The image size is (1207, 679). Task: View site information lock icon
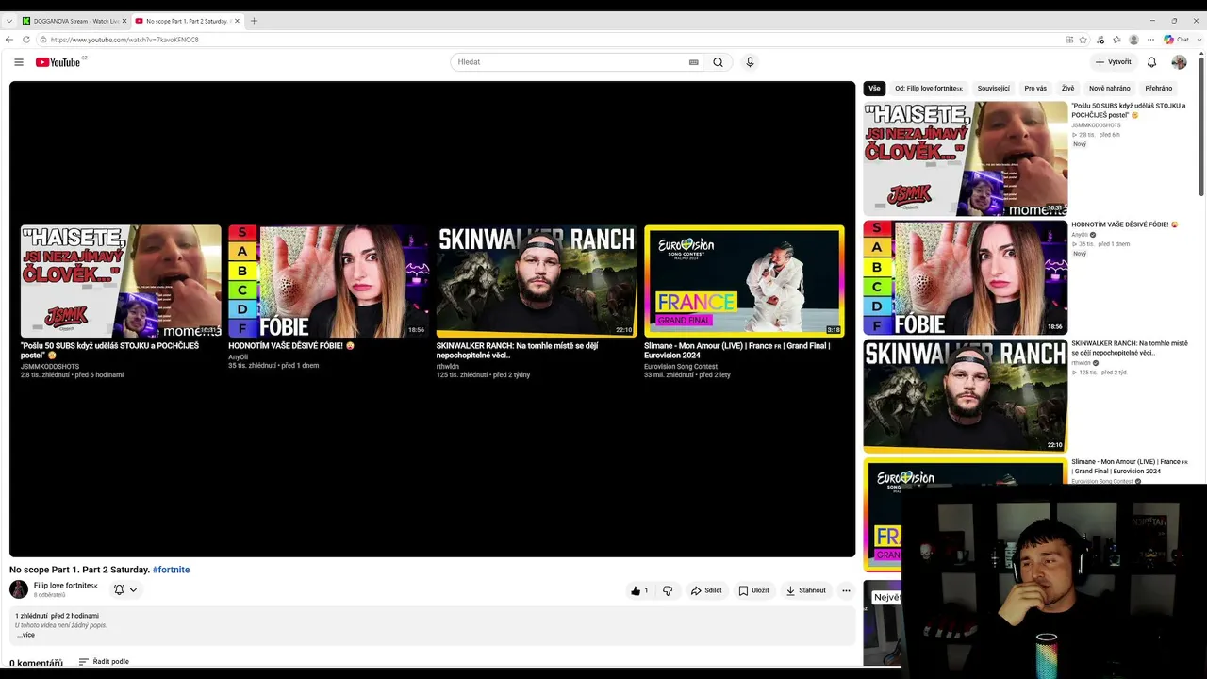(x=44, y=40)
